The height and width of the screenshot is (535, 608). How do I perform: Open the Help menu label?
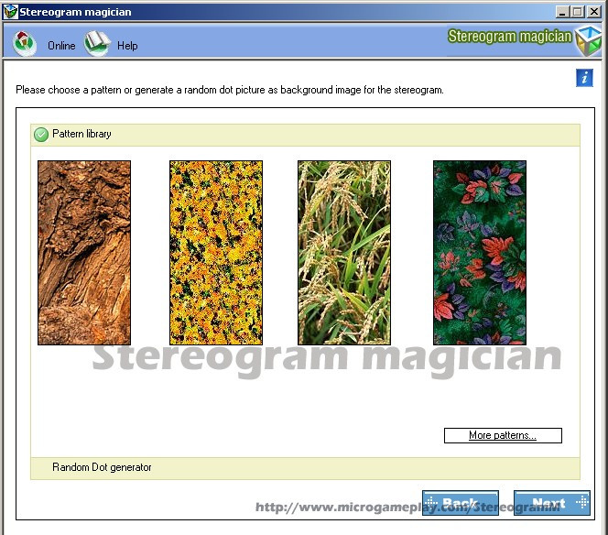click(127, 46)
